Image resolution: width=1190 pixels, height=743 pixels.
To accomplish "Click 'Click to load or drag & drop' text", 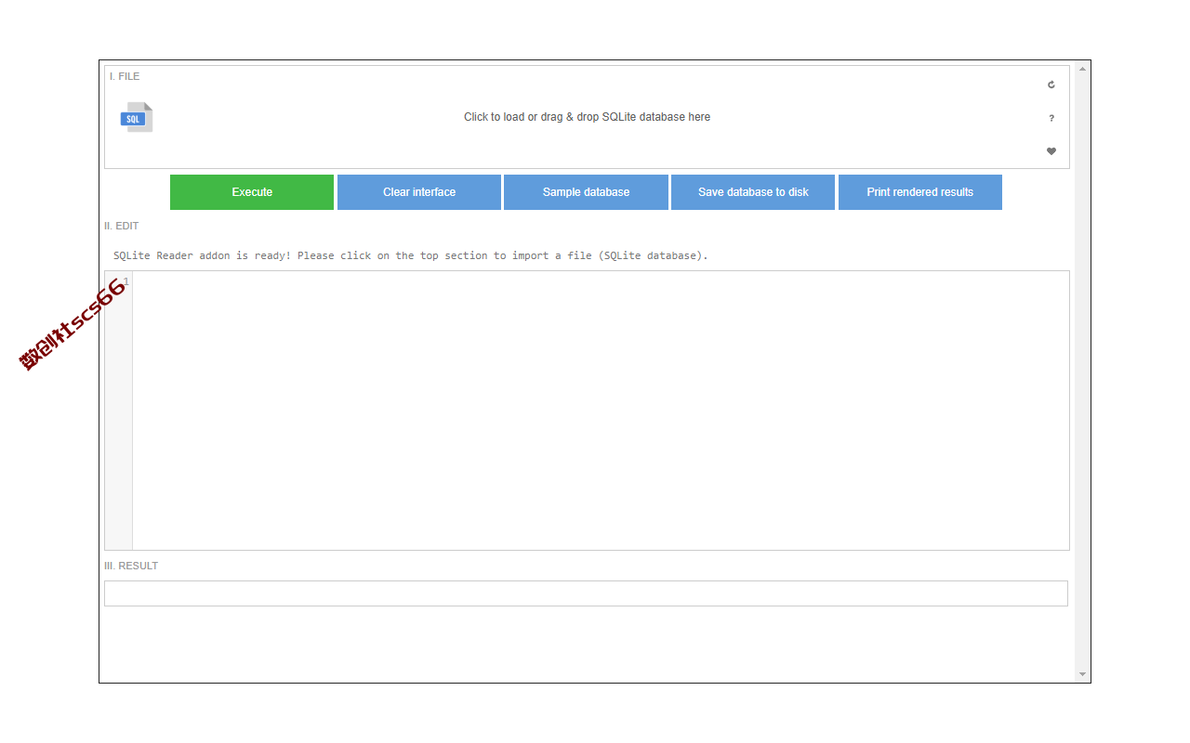I will 588,117.
